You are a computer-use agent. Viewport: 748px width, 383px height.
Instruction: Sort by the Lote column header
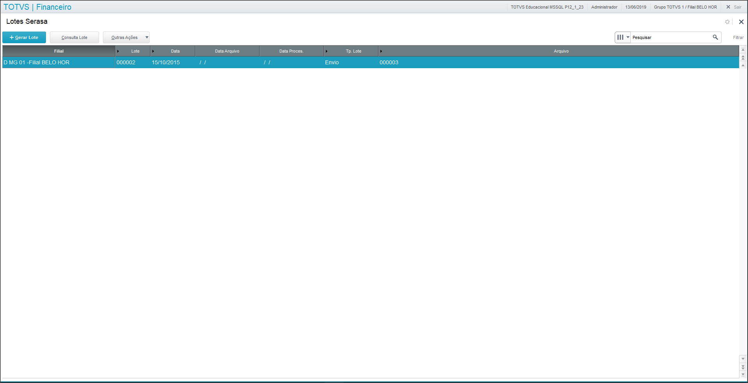coord(133,51)
